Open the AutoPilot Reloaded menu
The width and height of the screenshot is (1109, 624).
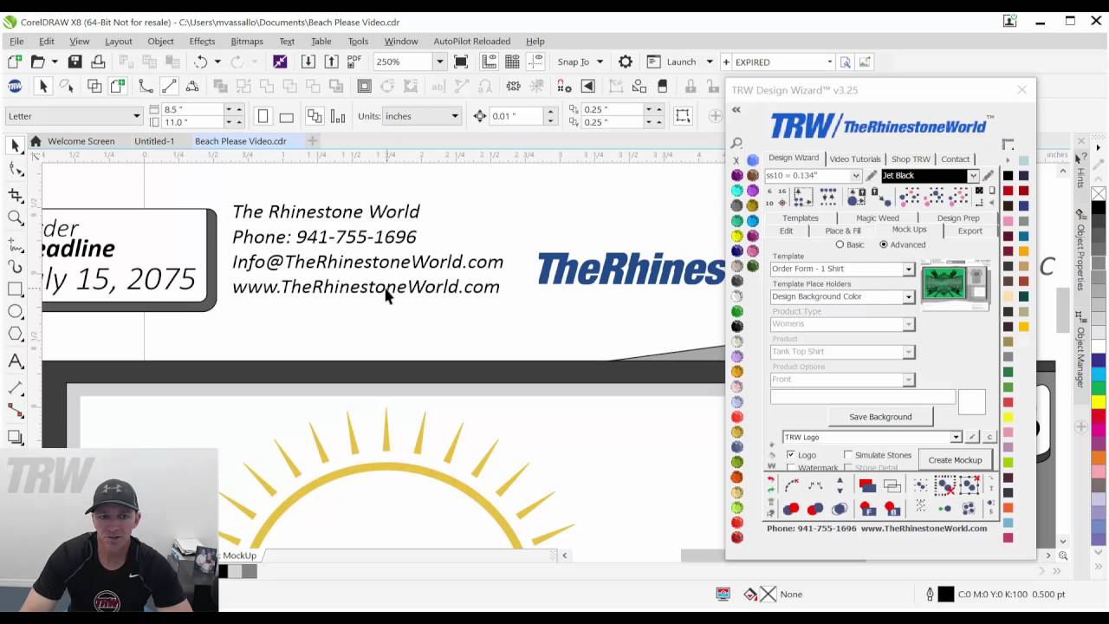point(471,41)
